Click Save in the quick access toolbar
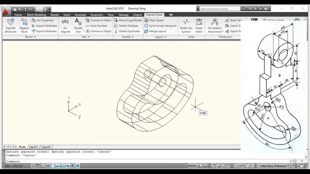The width and height of the screenshot is (310, 174). 25,9
